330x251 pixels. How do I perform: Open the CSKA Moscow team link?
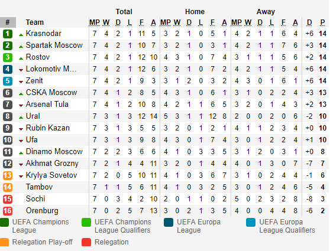(x=51, y=93)
